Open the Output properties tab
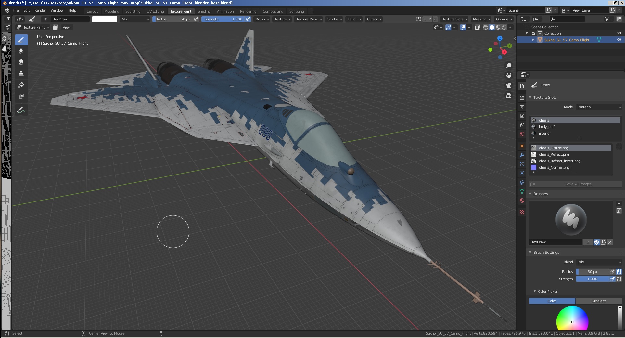The image size is (625, 338). pos(522,107)
